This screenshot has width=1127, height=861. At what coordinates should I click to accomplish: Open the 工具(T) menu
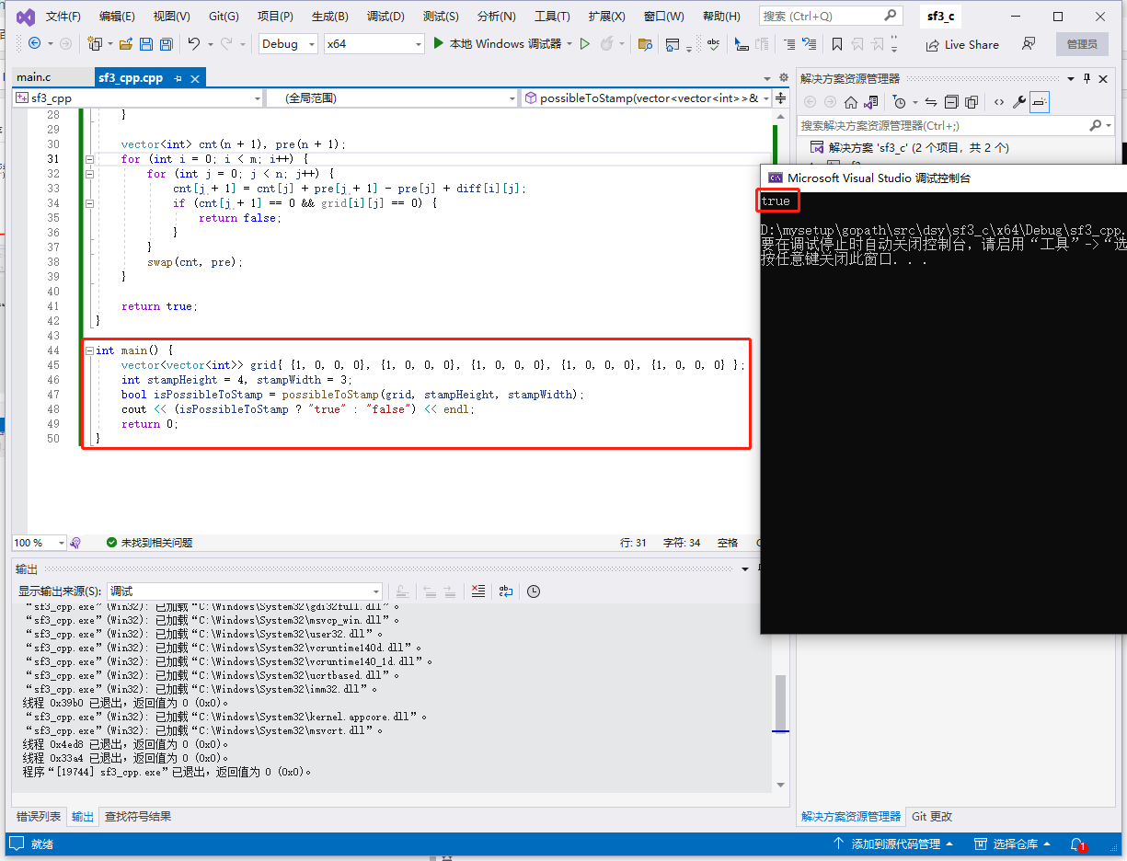tap(552, 17)
